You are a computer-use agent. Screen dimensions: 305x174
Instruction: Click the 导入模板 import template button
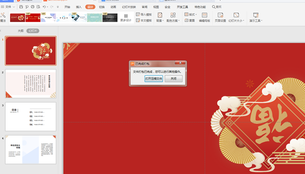144,14
